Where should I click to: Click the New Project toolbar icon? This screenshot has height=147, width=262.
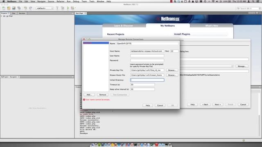9,8
